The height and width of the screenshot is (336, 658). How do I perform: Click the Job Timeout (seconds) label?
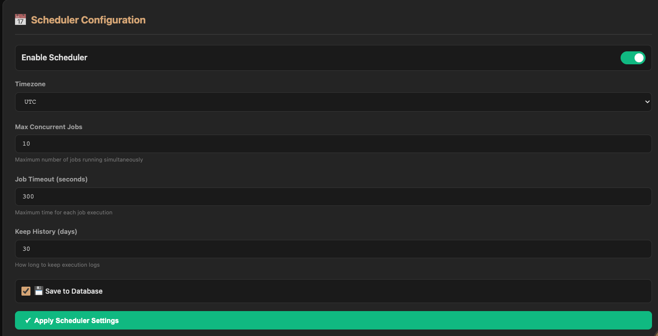[x=51, y=179]
